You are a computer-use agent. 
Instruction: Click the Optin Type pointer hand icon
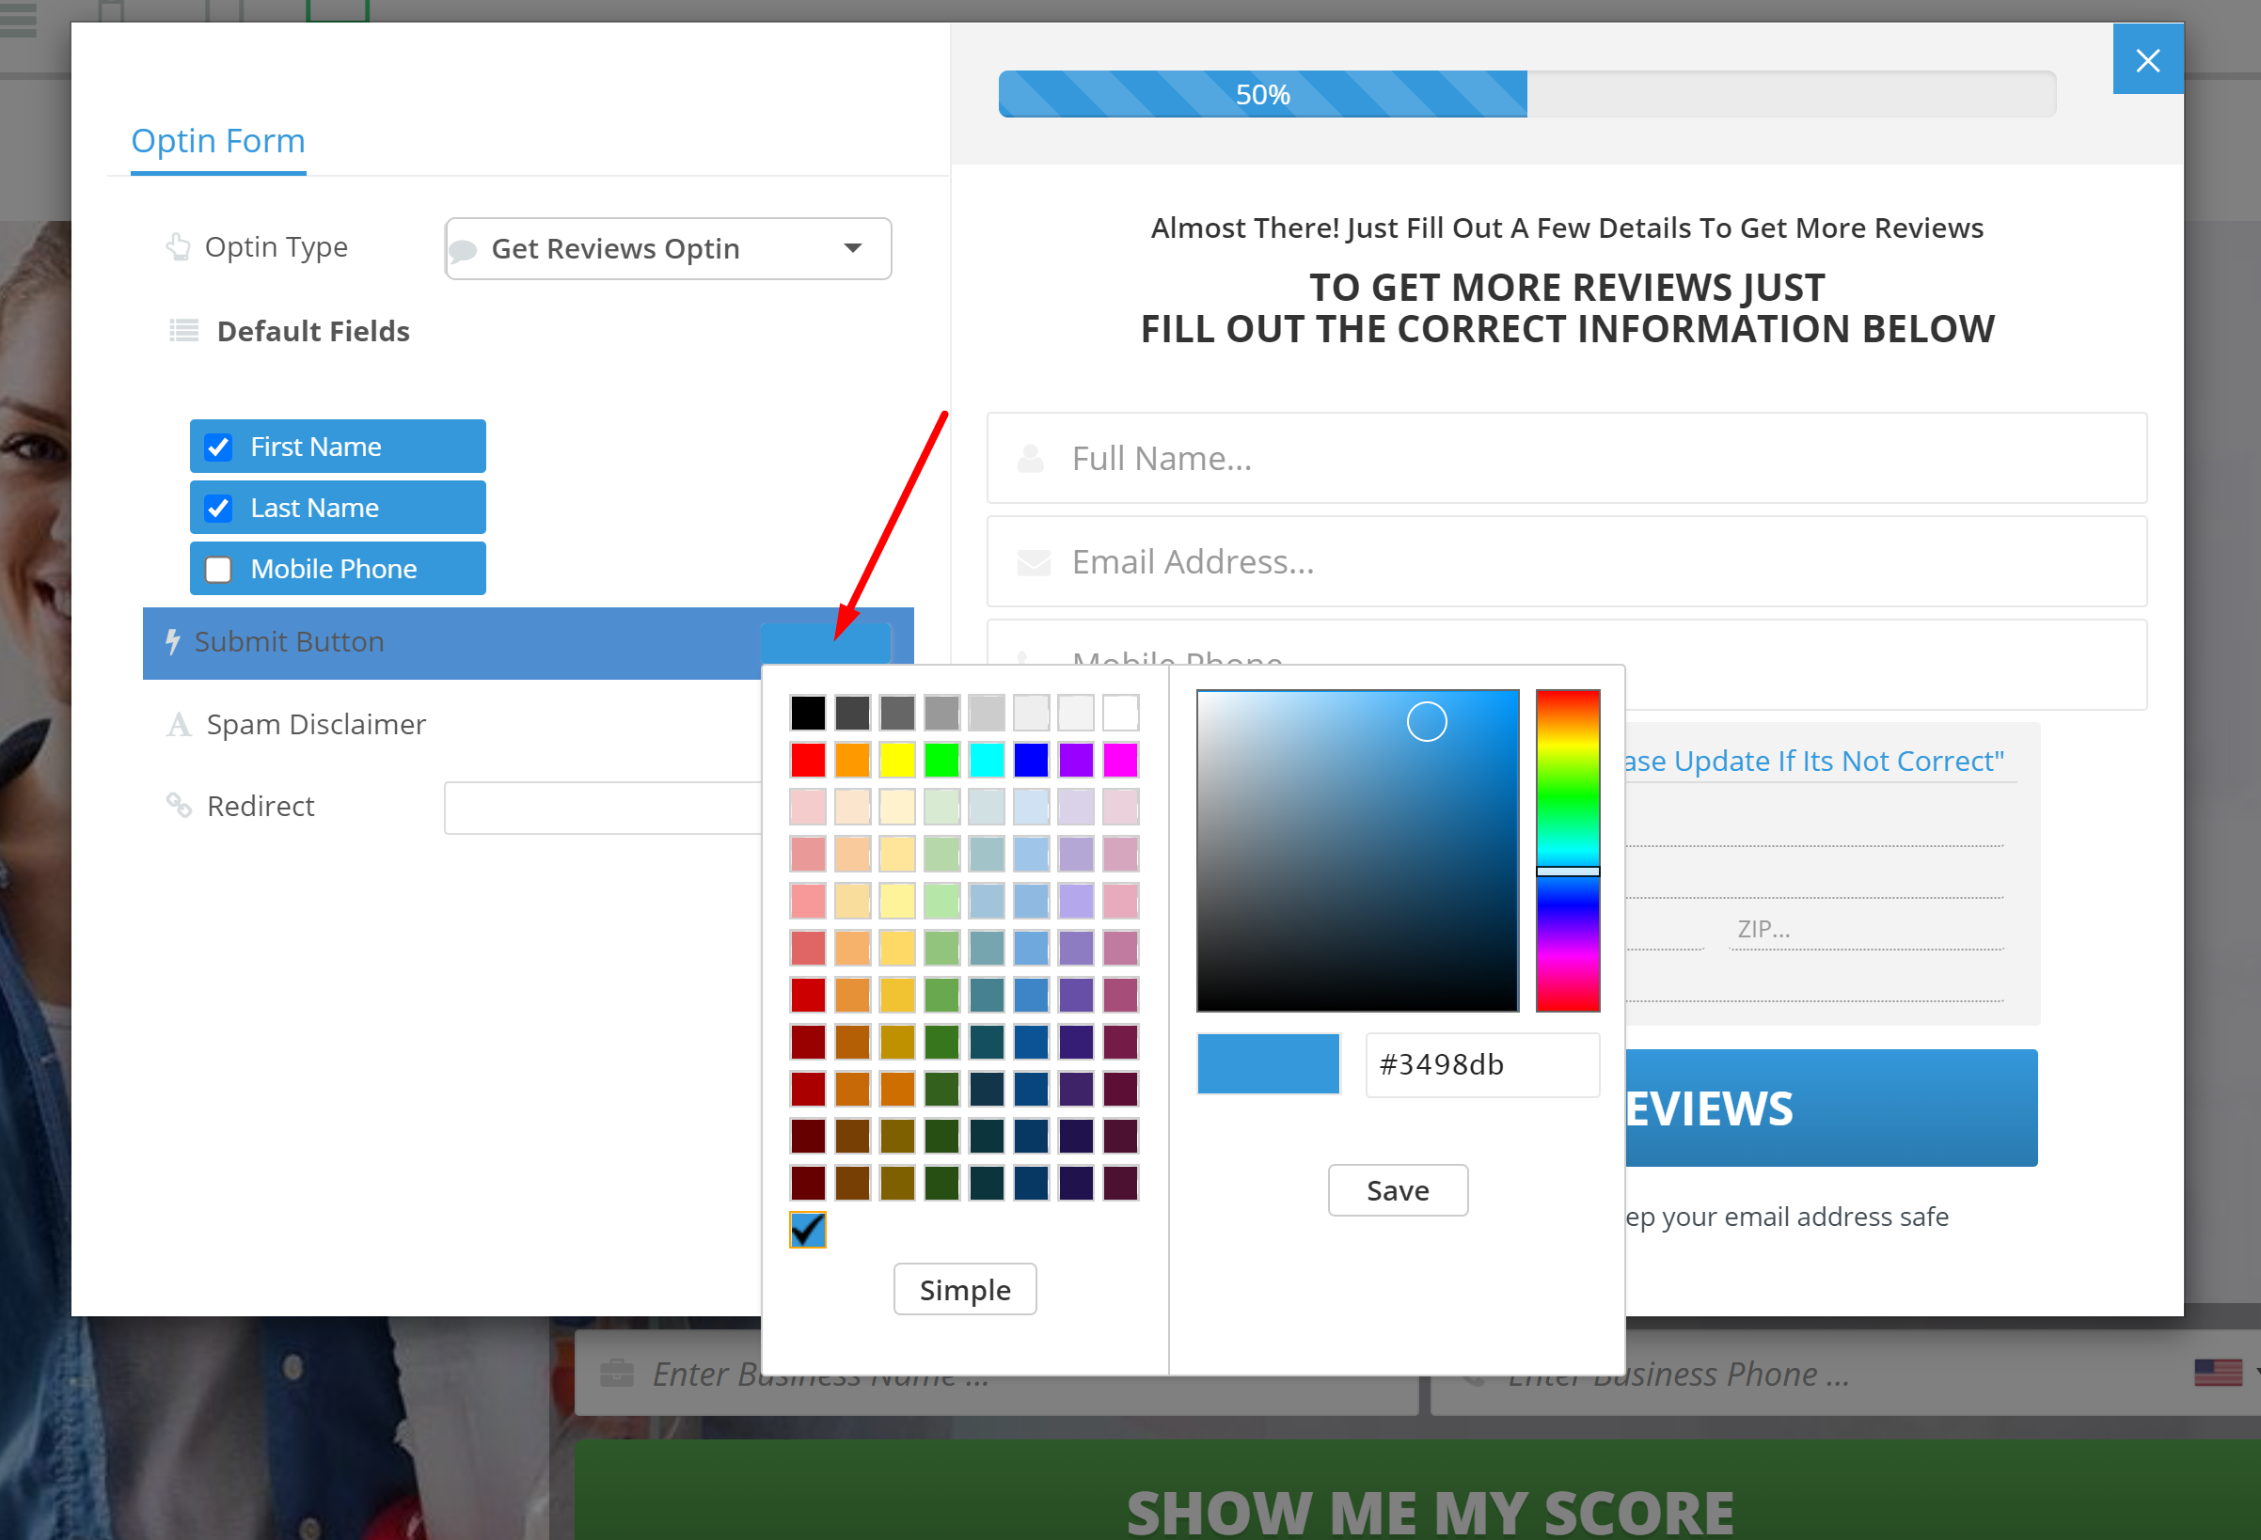click(178, 247)
